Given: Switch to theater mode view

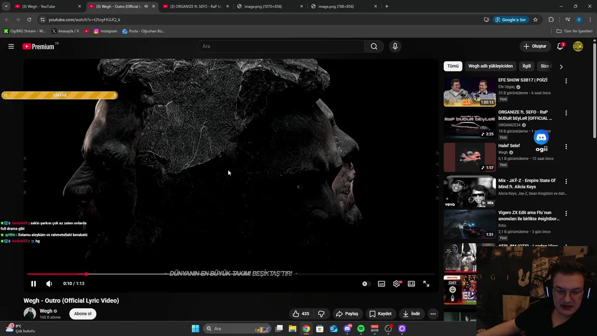Looking at the screenshot, I should click(x=411, y=284).
